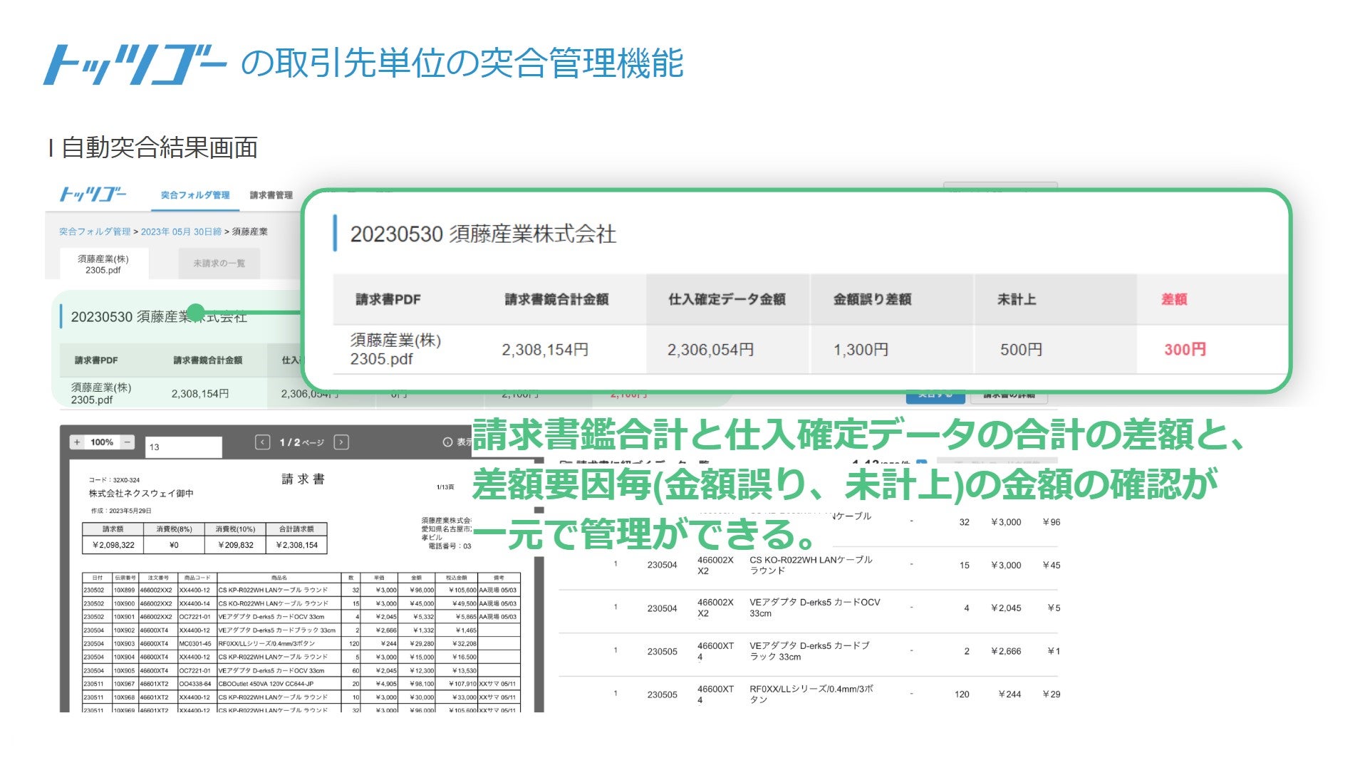Screen dimensions: 1360x765
Task: Click VEアダプタ D-erks5 カードブラック 33cm in the data list
Action: (809, 651)
